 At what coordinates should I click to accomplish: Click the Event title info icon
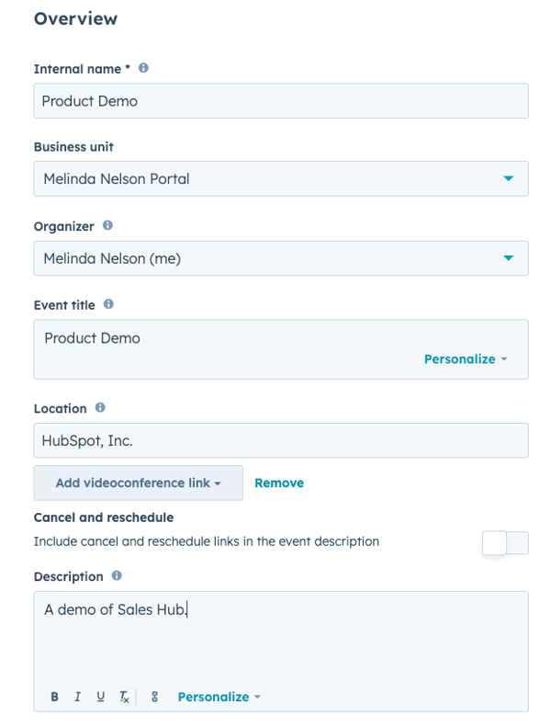point(108,304)
